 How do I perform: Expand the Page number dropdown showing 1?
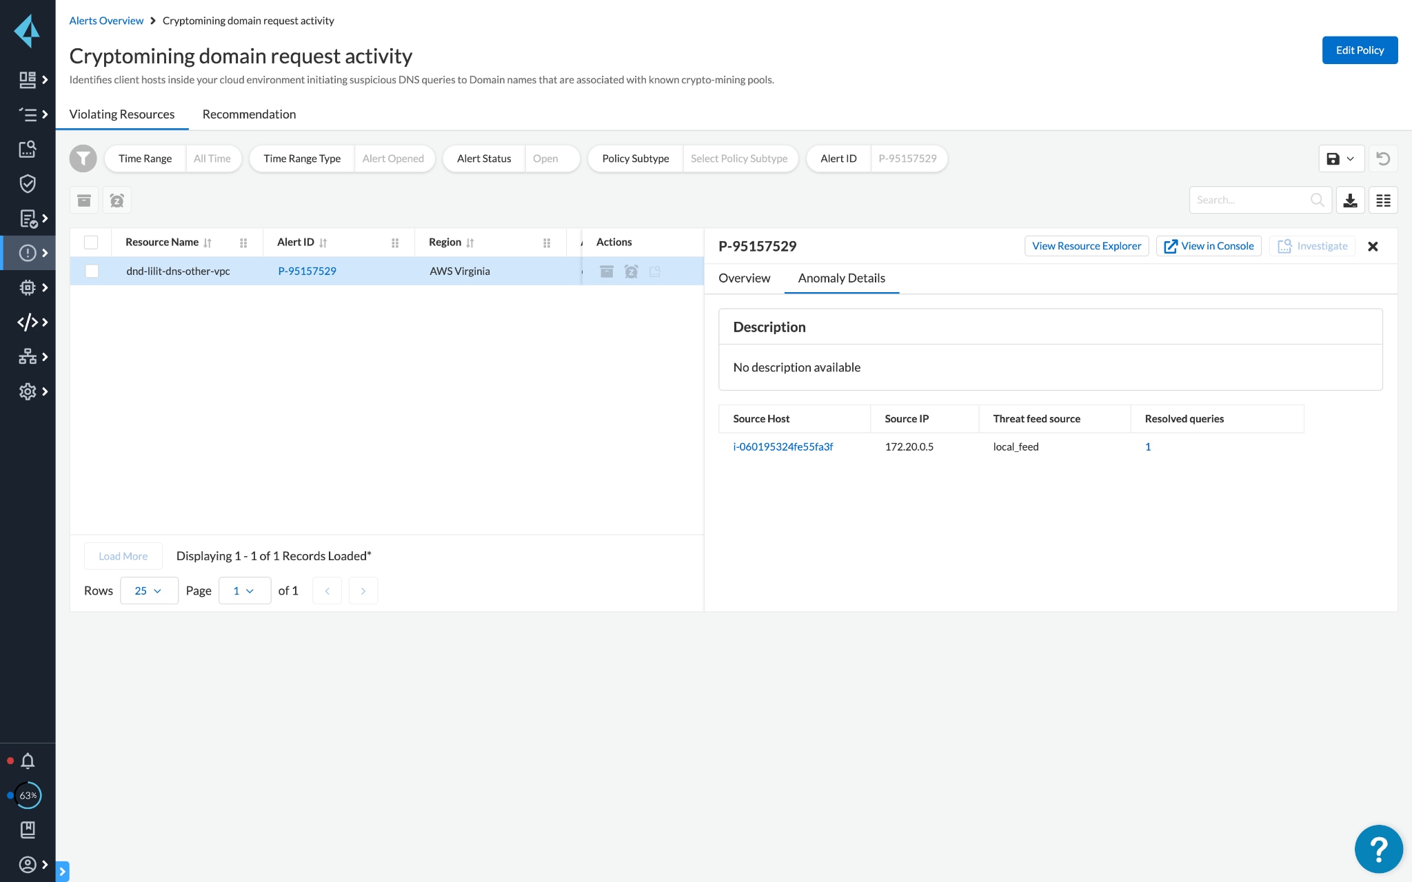(x=241, y=591)
